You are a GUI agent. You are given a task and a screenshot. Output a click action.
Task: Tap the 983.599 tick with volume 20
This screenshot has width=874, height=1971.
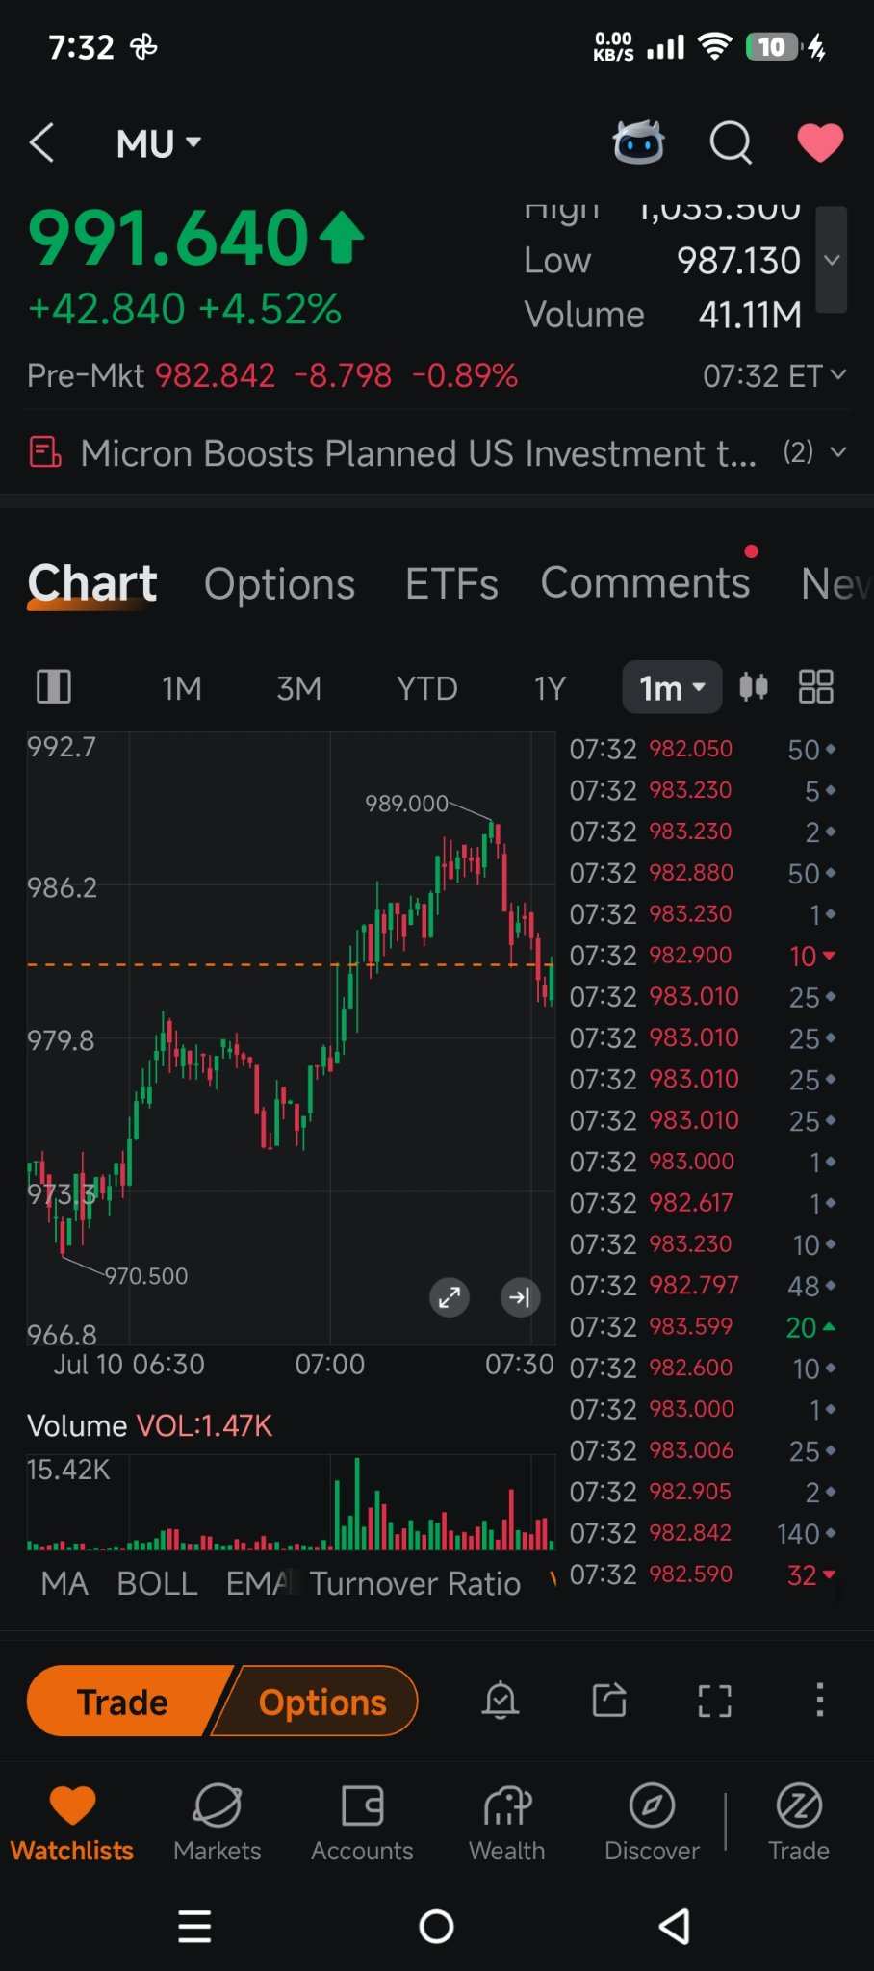[703, 1327]
